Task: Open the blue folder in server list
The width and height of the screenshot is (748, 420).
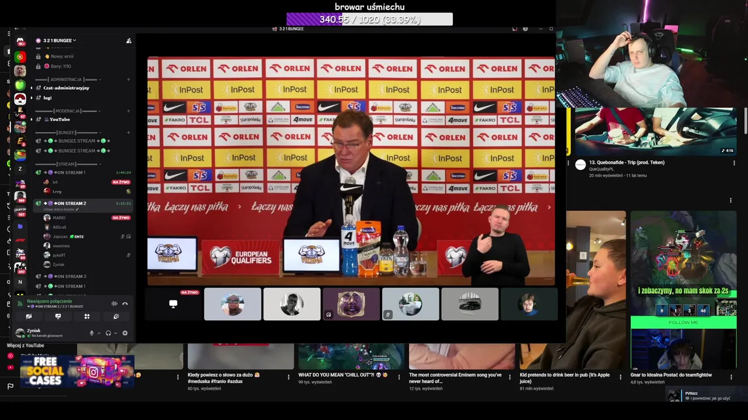Action: [20, 226]
